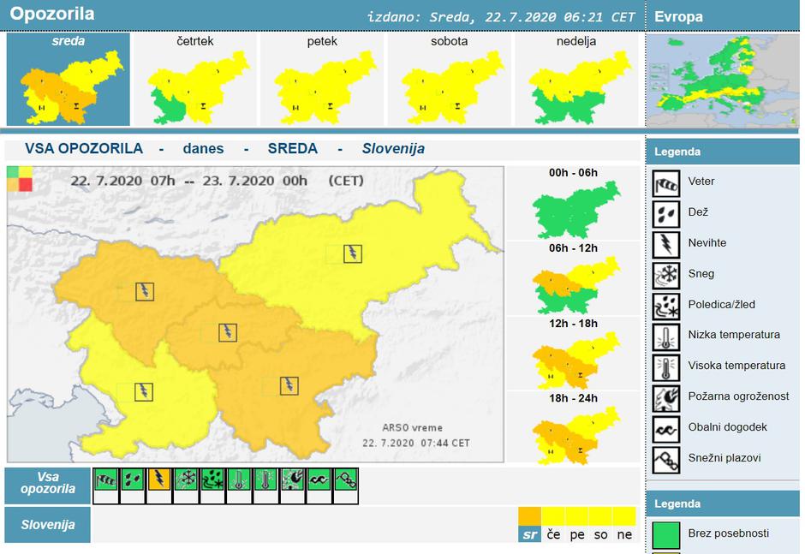Screen dimensions: 805x554
Task: Select the 'če' day color cell
Action: tap(553, 534)
